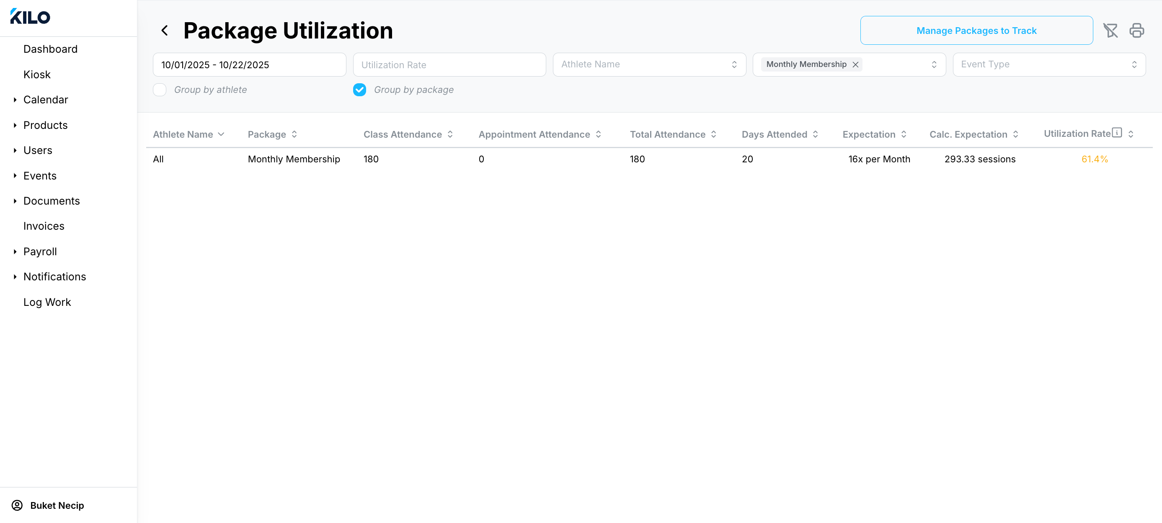Enable the Group by athlete checkbox
1162x523 pixels.
(160, 90)
